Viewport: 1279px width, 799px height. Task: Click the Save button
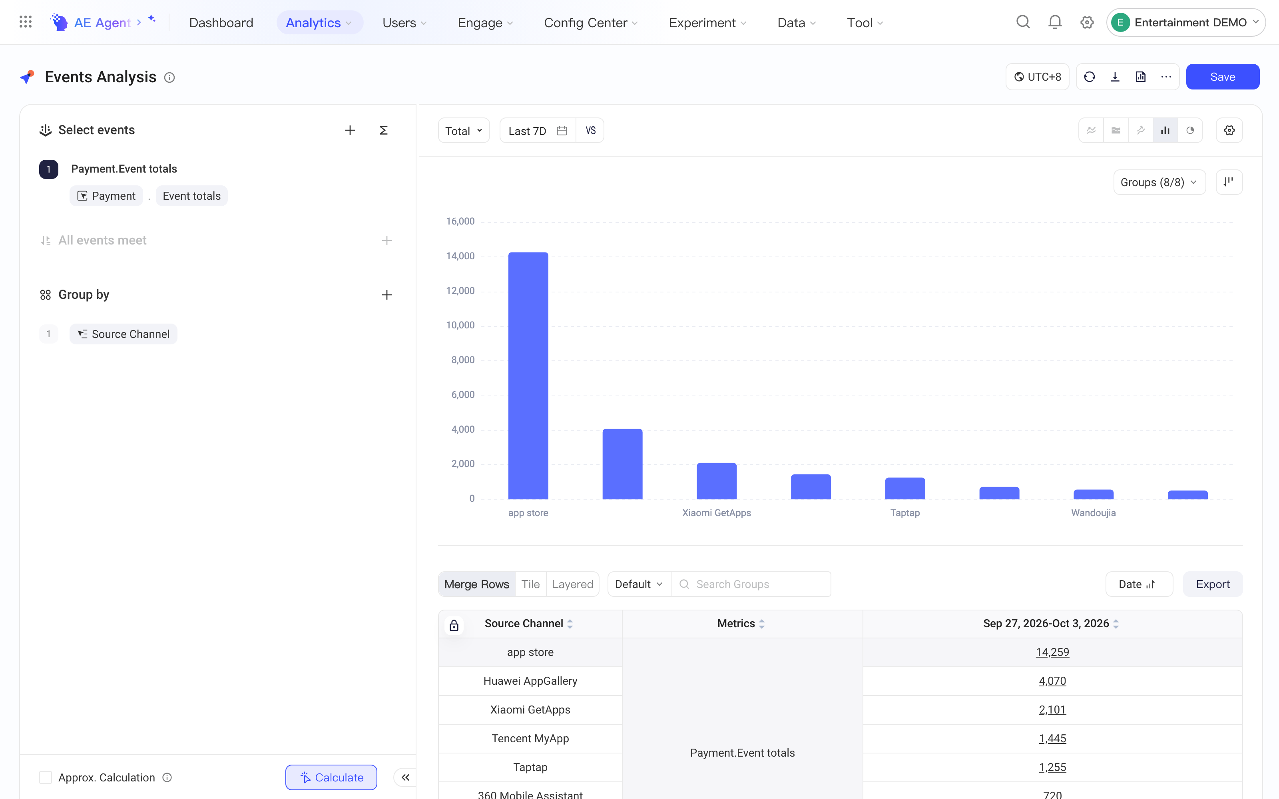click(1223, 77)
